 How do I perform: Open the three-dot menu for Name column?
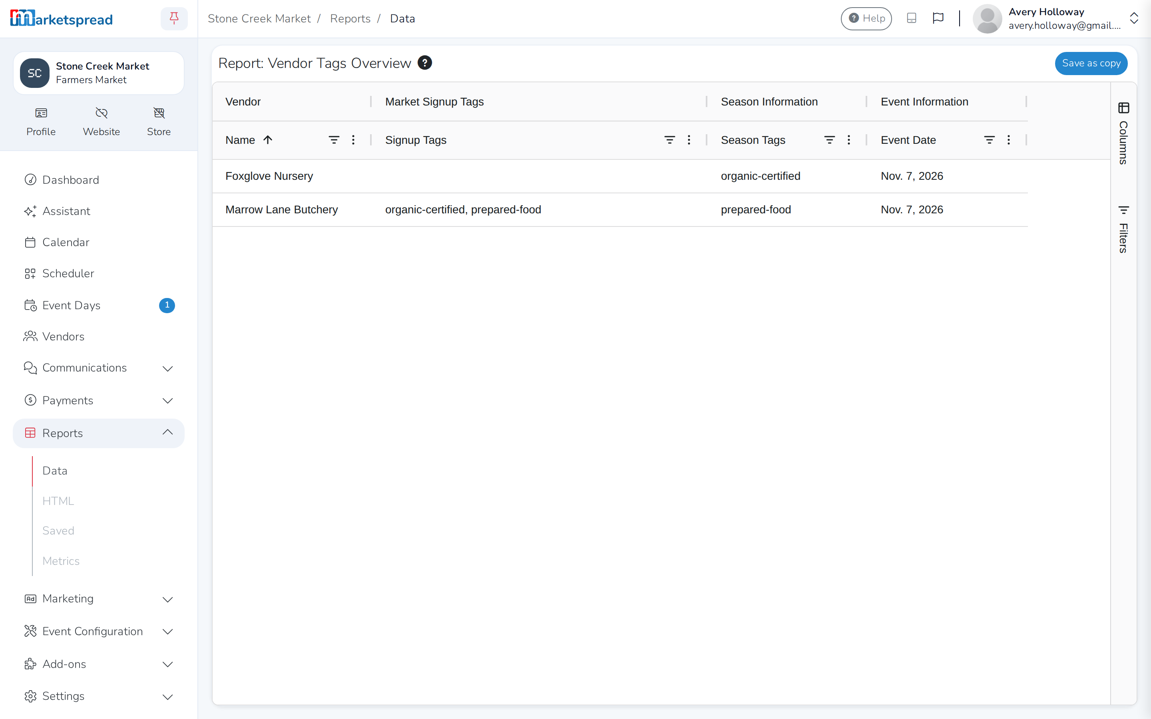(353, 140)
